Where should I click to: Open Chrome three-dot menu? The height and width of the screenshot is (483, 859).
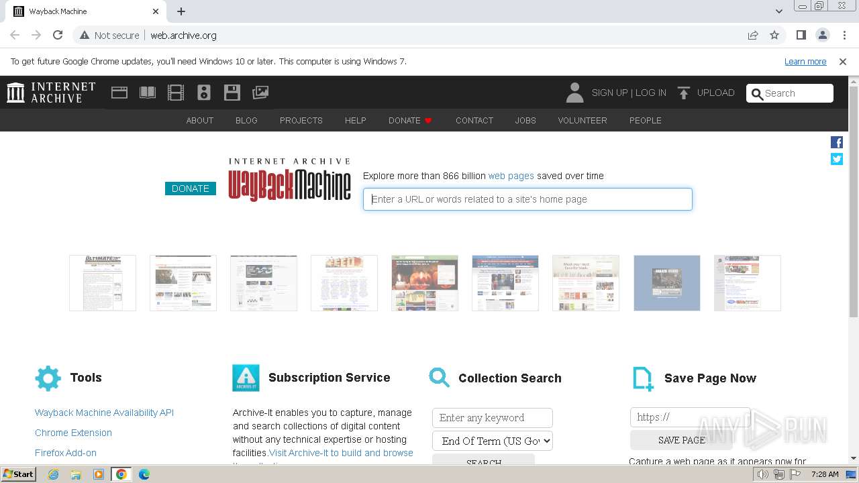[x=844, y=35]
